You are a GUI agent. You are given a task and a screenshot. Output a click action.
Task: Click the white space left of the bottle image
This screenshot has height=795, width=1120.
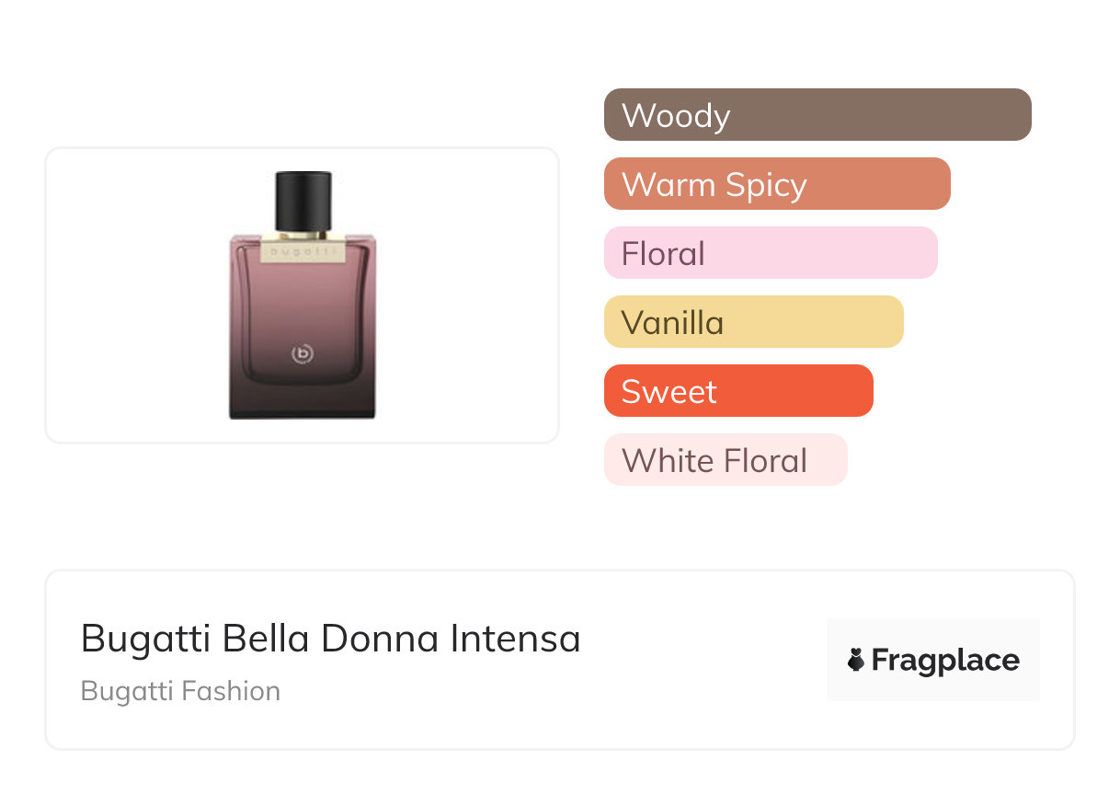click(x=129, y=294)
